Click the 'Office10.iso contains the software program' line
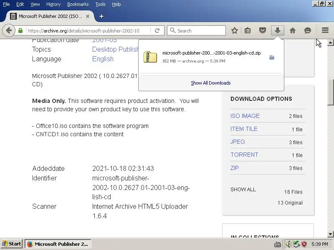The height and width of the screenshot is (250, 334). tap(90, 126)
